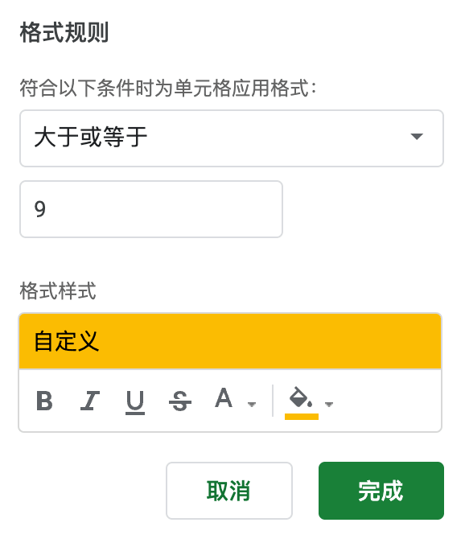The height and width of the screenshot is (539, 465).
Task: Open the 大于或等于 condition dropdown
Action: tap(232, 138)
